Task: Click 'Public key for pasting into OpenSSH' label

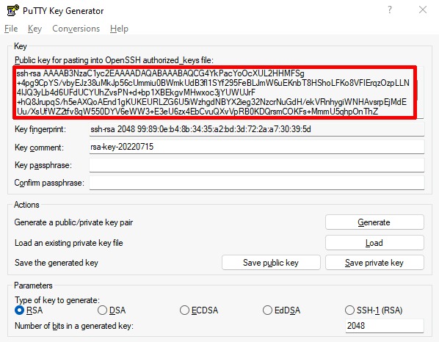Action: [114, 60]
